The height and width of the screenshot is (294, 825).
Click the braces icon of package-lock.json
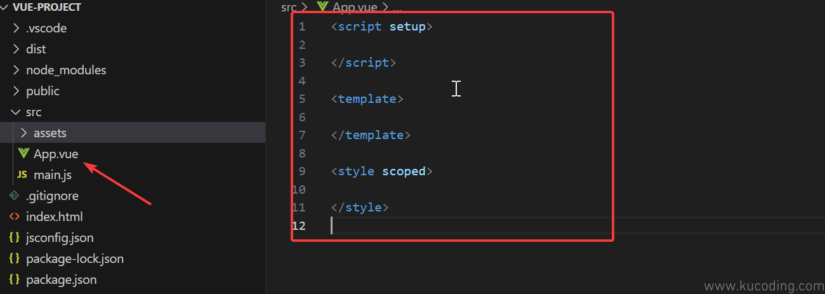click(14, 258)
